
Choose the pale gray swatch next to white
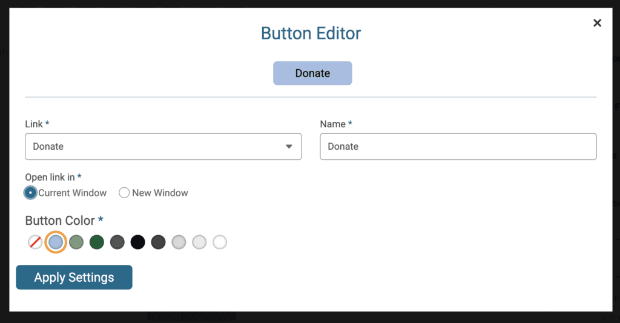point(199,242)
